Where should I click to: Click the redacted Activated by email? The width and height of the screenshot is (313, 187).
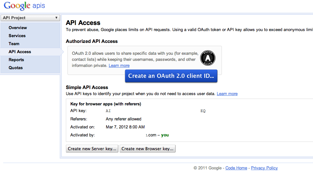pyautogui.click(x=125, y=135)
